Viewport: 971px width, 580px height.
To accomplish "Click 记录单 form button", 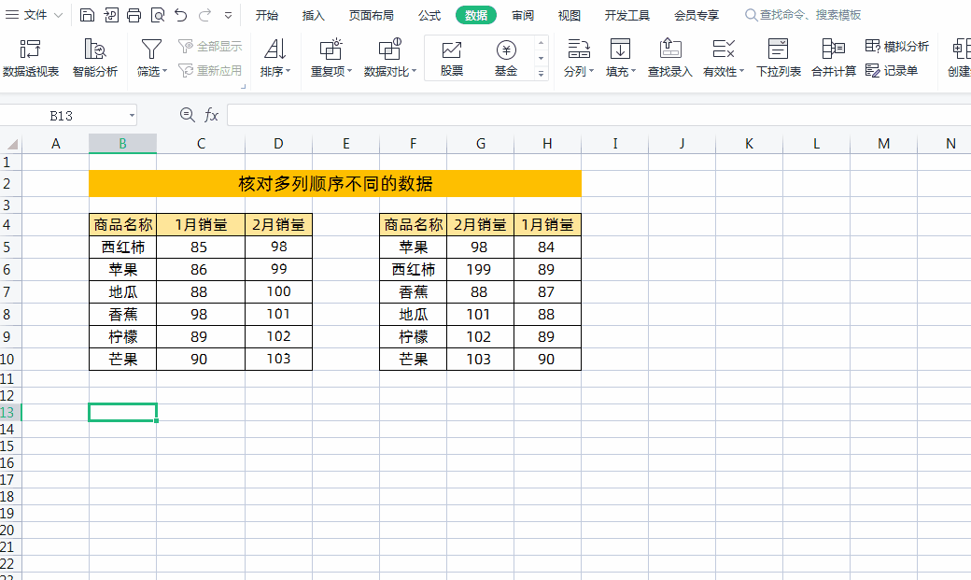I will pyautogui.click(x=891, y=71).
